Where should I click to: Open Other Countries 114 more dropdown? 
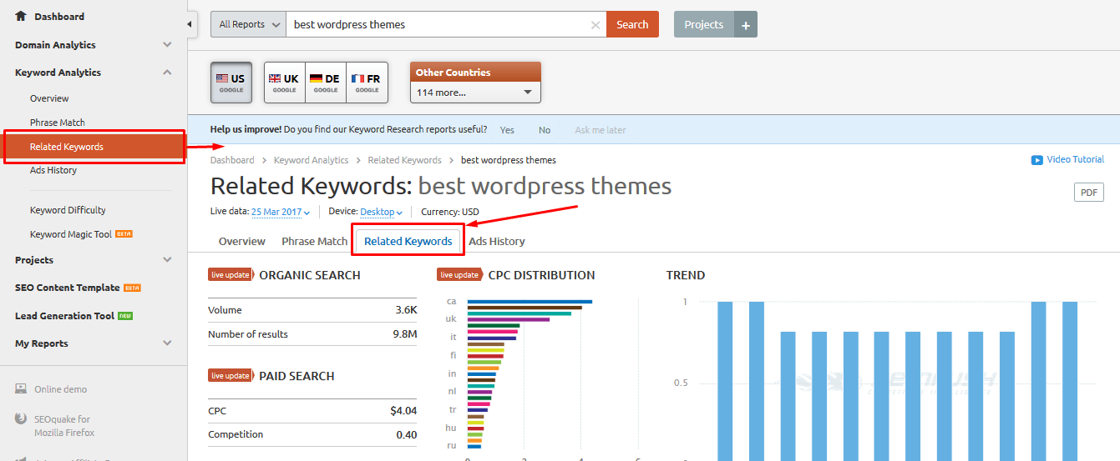coord(475,93)
